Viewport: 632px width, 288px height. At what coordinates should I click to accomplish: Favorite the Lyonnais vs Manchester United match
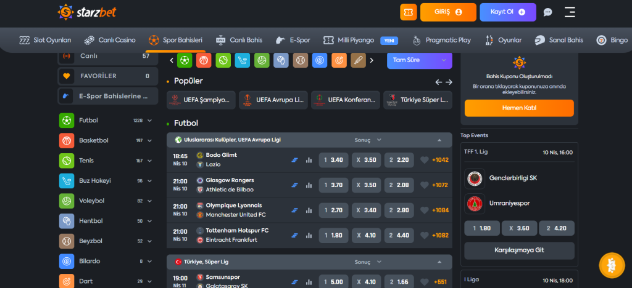pos(424,210)
